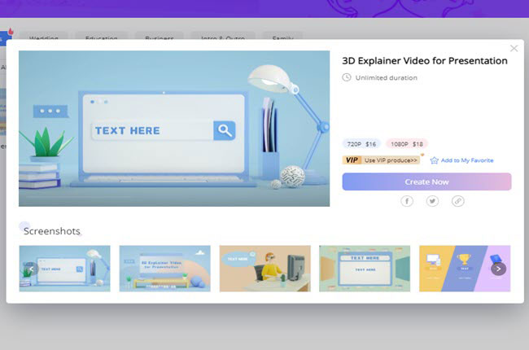Open the laptop search bar screenshot thumbnail
Image resolution: width=529 pixels, height=350 pixels.
65,269
